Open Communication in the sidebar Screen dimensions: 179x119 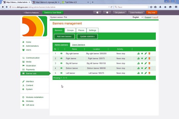click(x=32, y=58)
